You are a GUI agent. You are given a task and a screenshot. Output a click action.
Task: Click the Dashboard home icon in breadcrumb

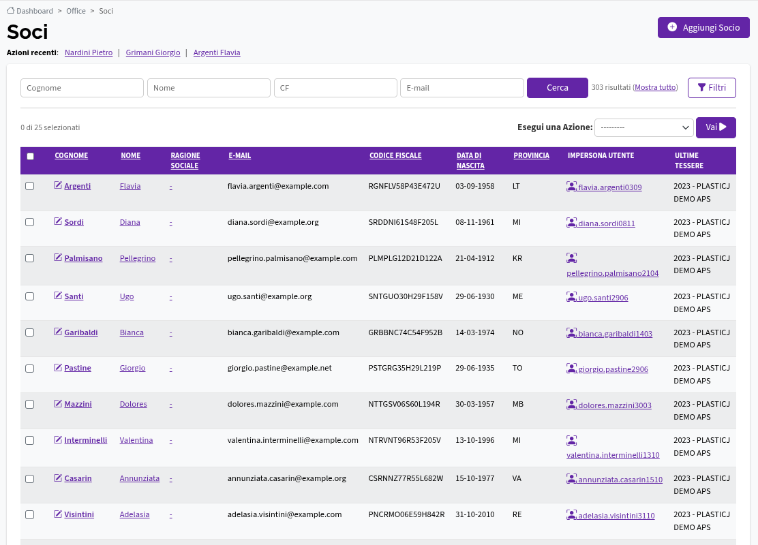tap(11, 10)
